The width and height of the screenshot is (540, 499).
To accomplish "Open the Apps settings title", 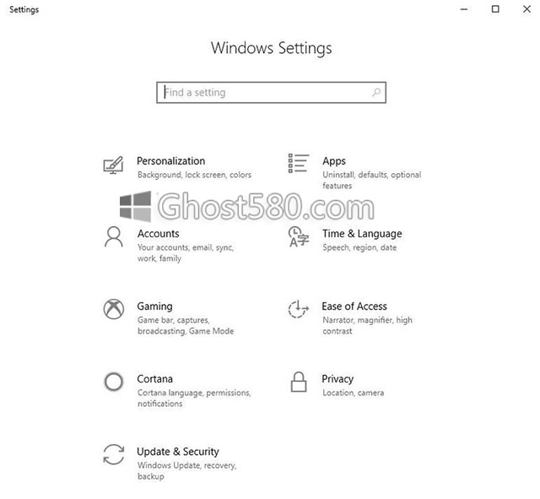I will [334, 161].
